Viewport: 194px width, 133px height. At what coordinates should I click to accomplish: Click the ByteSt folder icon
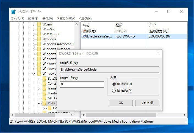(x=45, y=79)
